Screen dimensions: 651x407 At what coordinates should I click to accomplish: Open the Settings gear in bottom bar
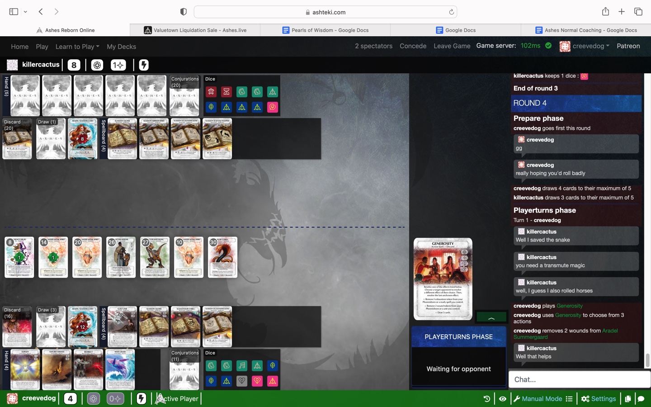[599, 398]
